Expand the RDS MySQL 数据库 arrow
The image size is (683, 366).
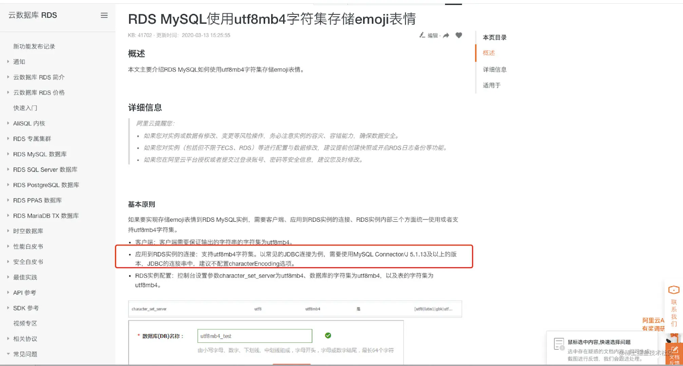tap(8, 154)
